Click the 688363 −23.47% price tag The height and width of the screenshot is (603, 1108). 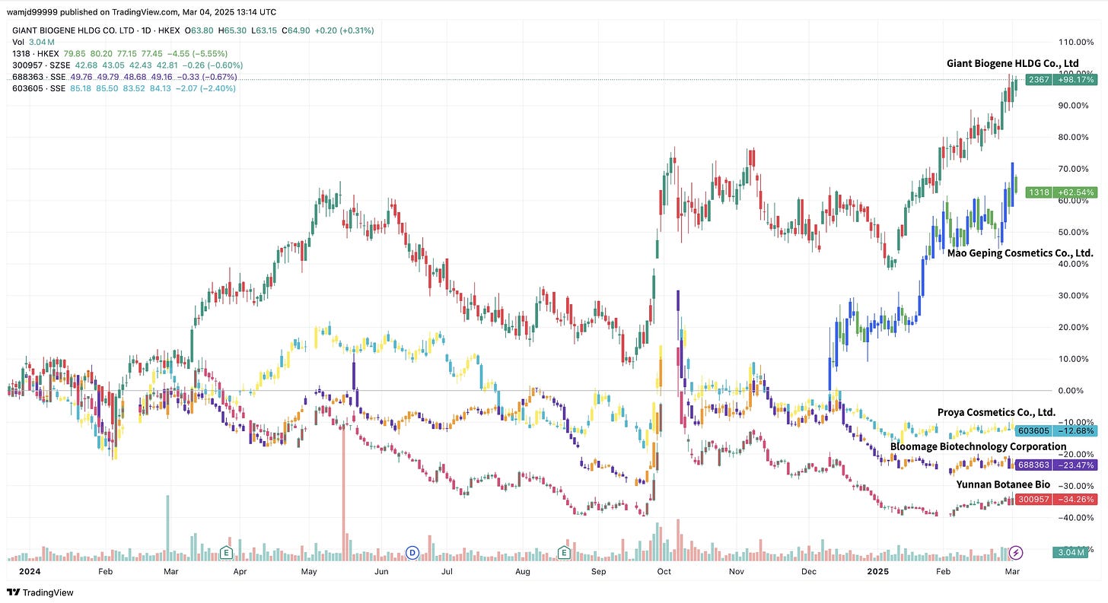click(1055, 464)
